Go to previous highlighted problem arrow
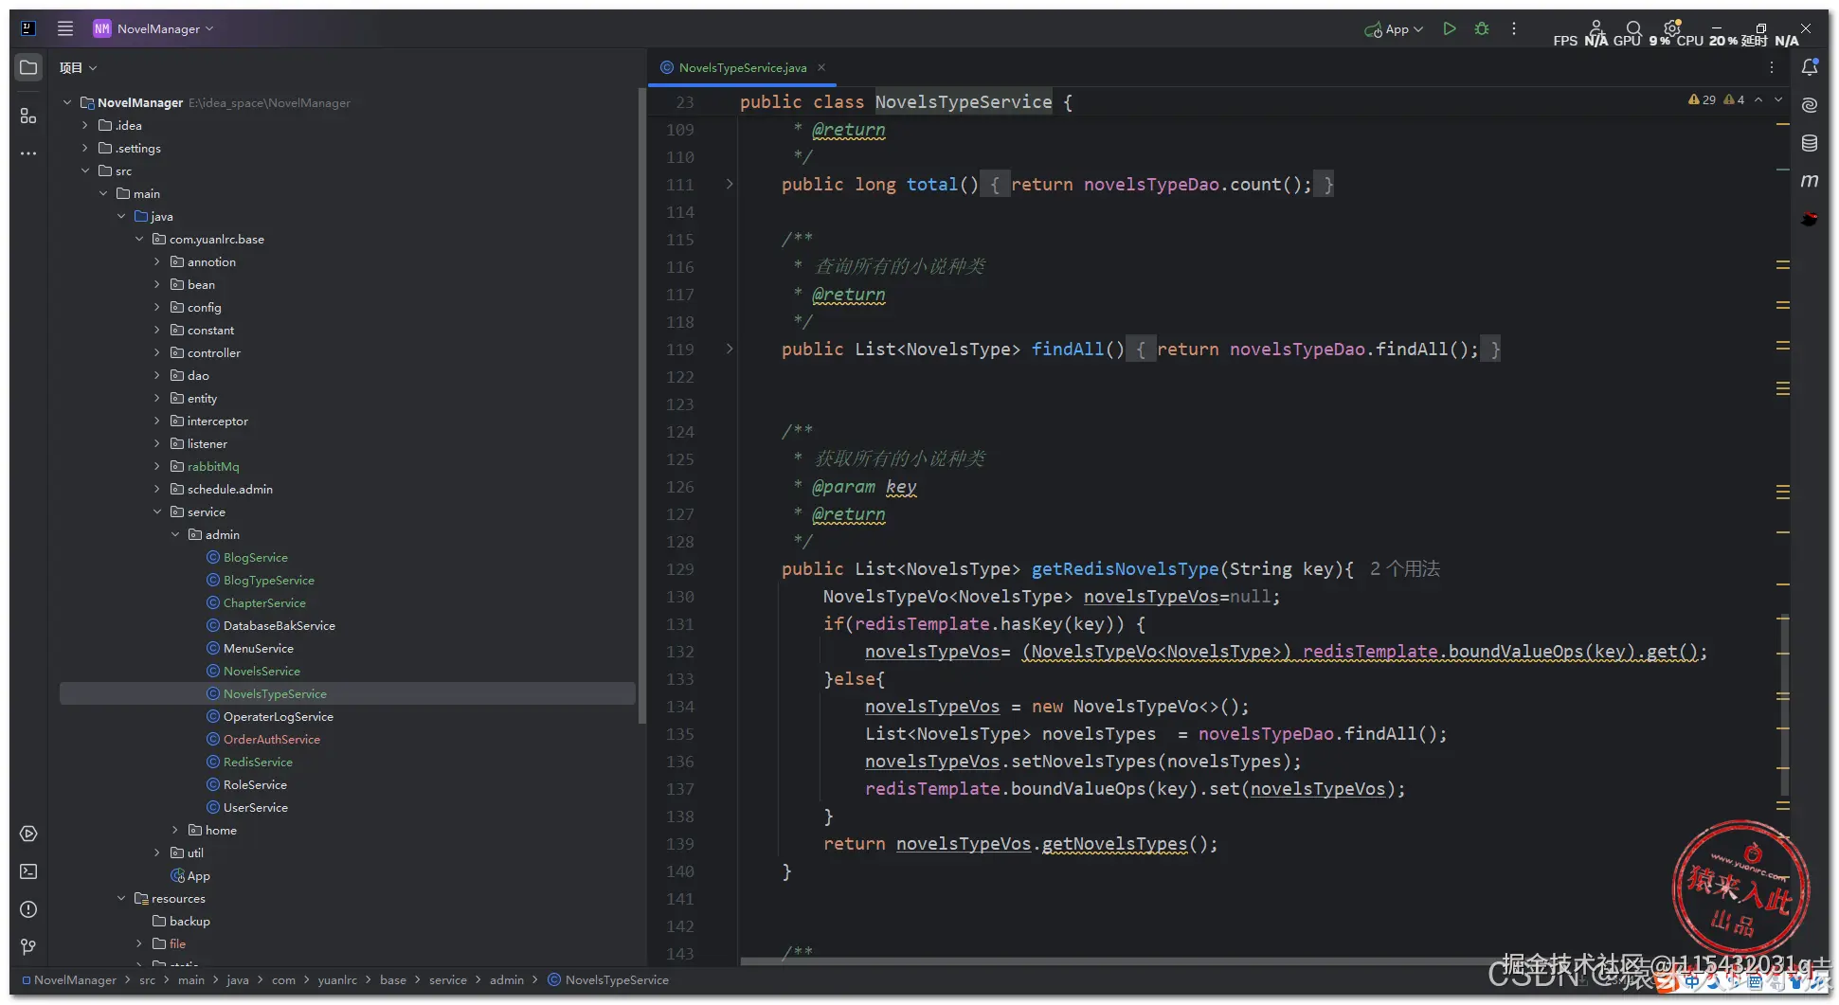The width and height of the screenshot is (1839, 1005). (x=1758, y=99)
